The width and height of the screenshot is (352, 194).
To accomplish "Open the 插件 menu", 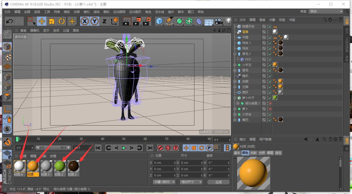I will click(171, 12).
